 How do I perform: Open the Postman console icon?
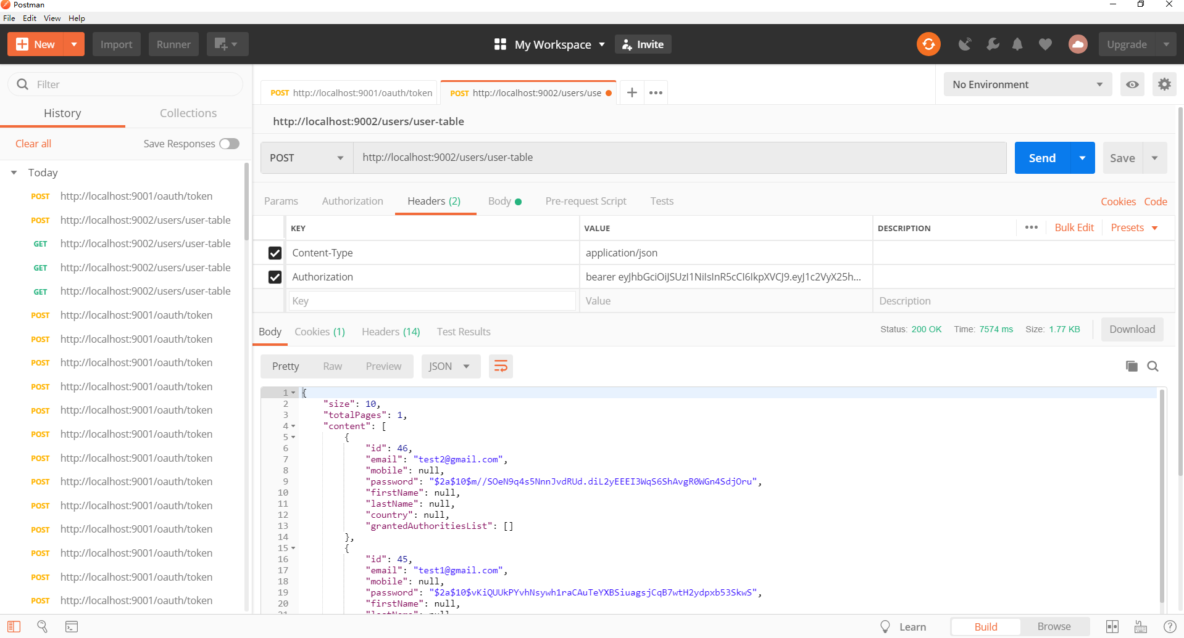(x=72, y=626)
